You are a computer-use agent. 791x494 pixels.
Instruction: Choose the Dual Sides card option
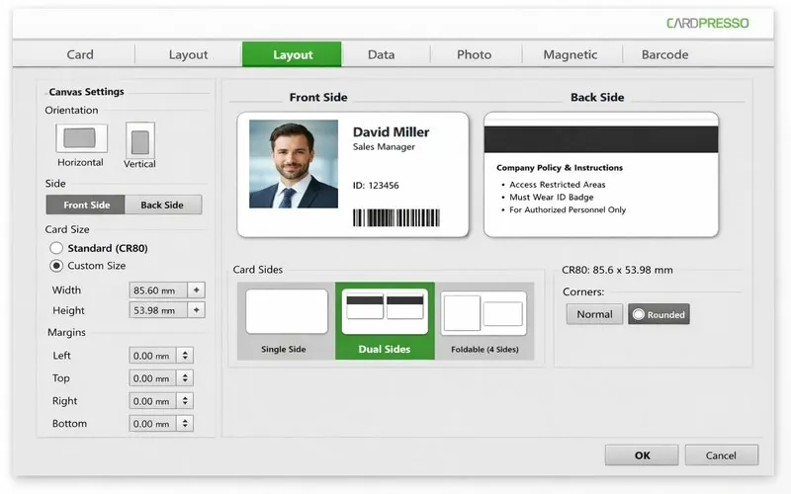[x=385, y=320]
